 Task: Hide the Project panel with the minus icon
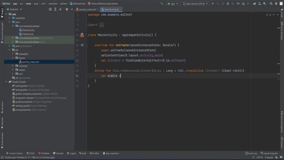click(x=72, y=9)
